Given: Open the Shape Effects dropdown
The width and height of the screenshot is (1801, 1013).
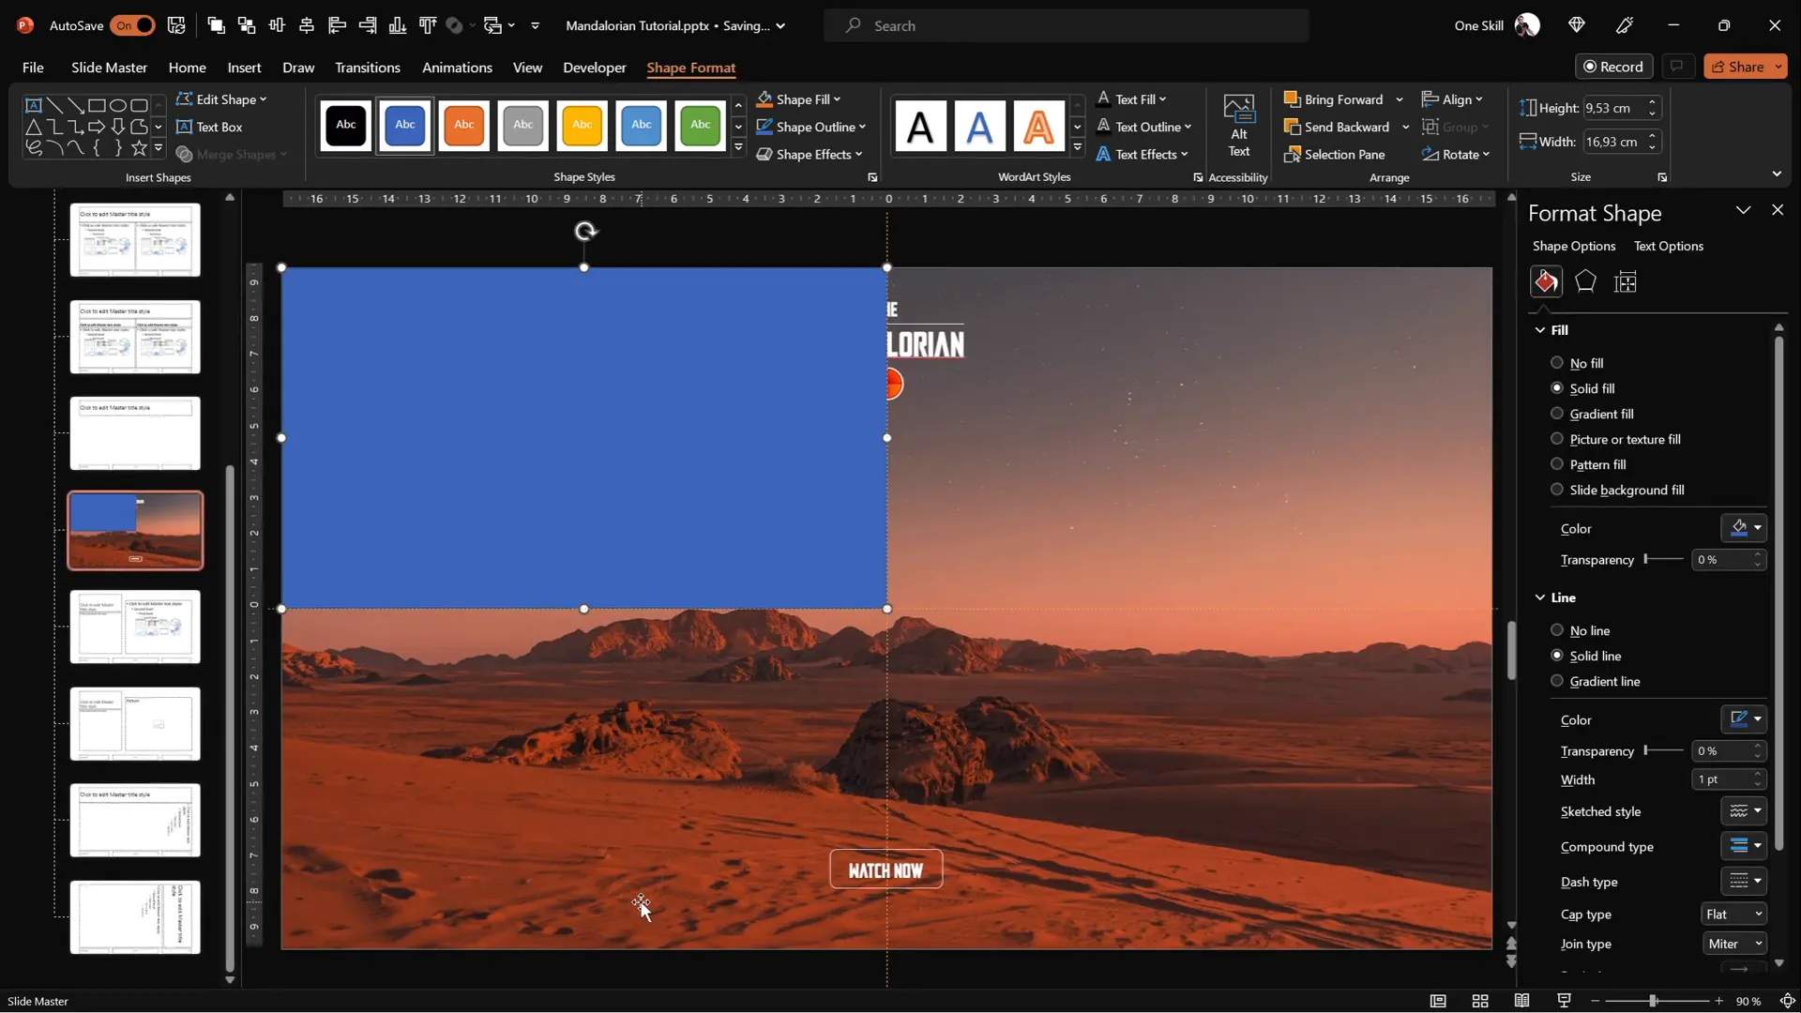Looking at the screenshot, I should pyautogui.click(x=810, y=154).
